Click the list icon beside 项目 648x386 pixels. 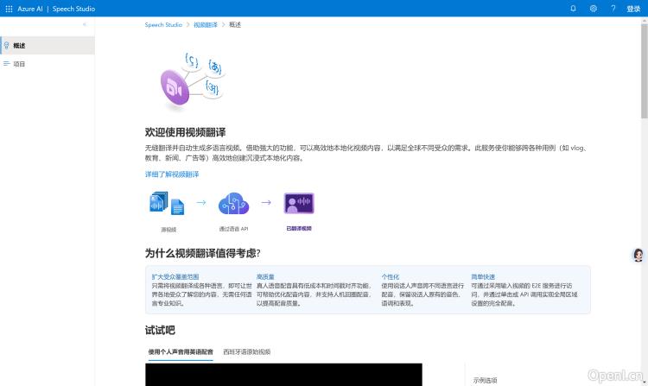[x=7, y=63]
